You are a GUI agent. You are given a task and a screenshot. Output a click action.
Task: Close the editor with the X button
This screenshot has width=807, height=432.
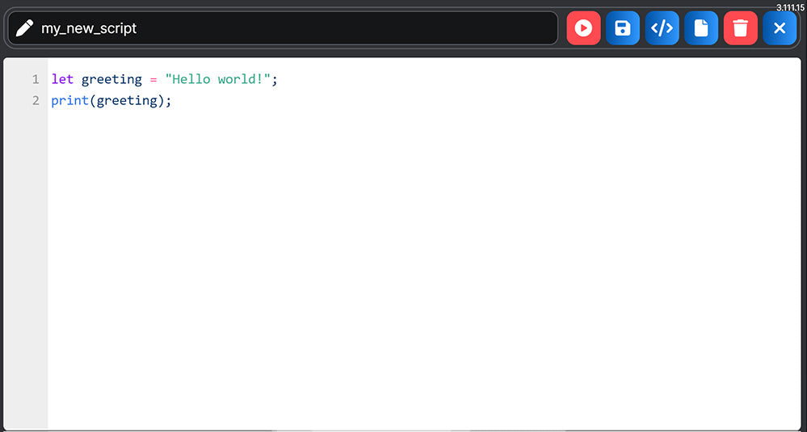tap(780, 28)
